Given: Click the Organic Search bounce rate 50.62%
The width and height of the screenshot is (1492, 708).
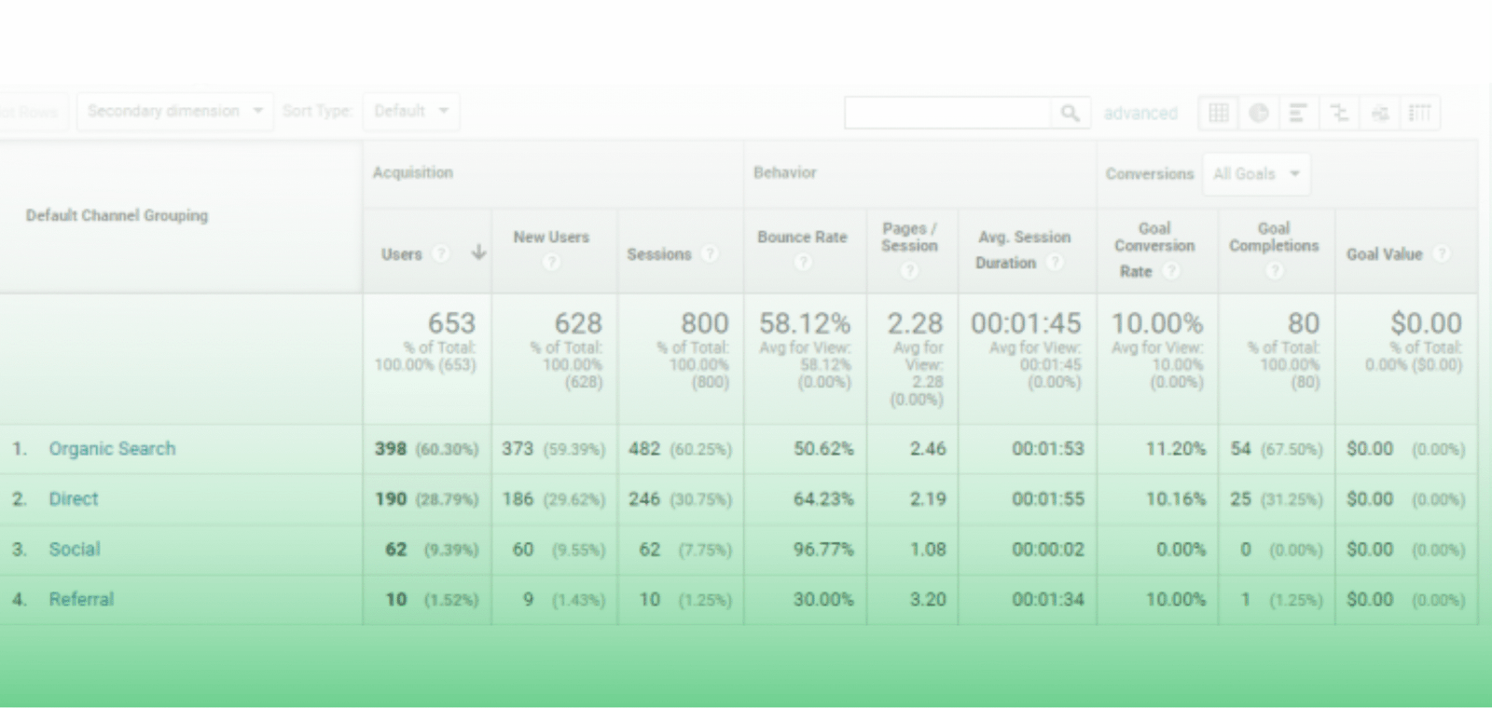Looking at the screenshot, I should [823, 449].
